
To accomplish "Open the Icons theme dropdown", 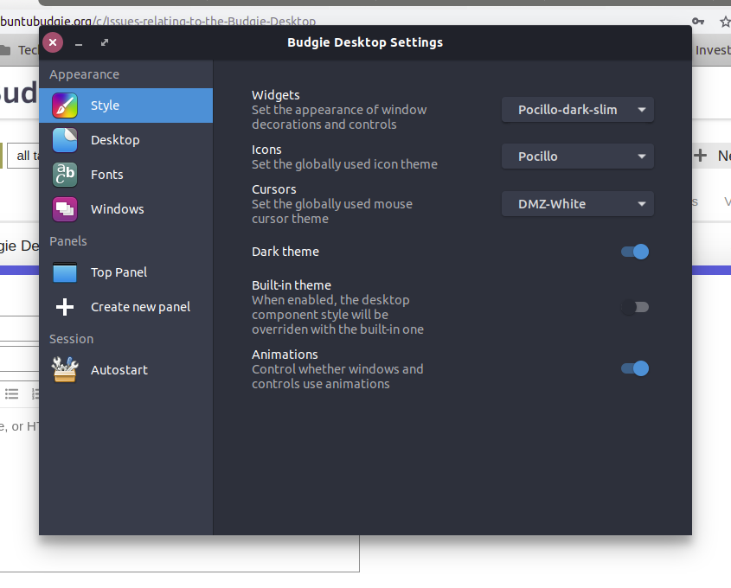I will click(x=577, y=157).
